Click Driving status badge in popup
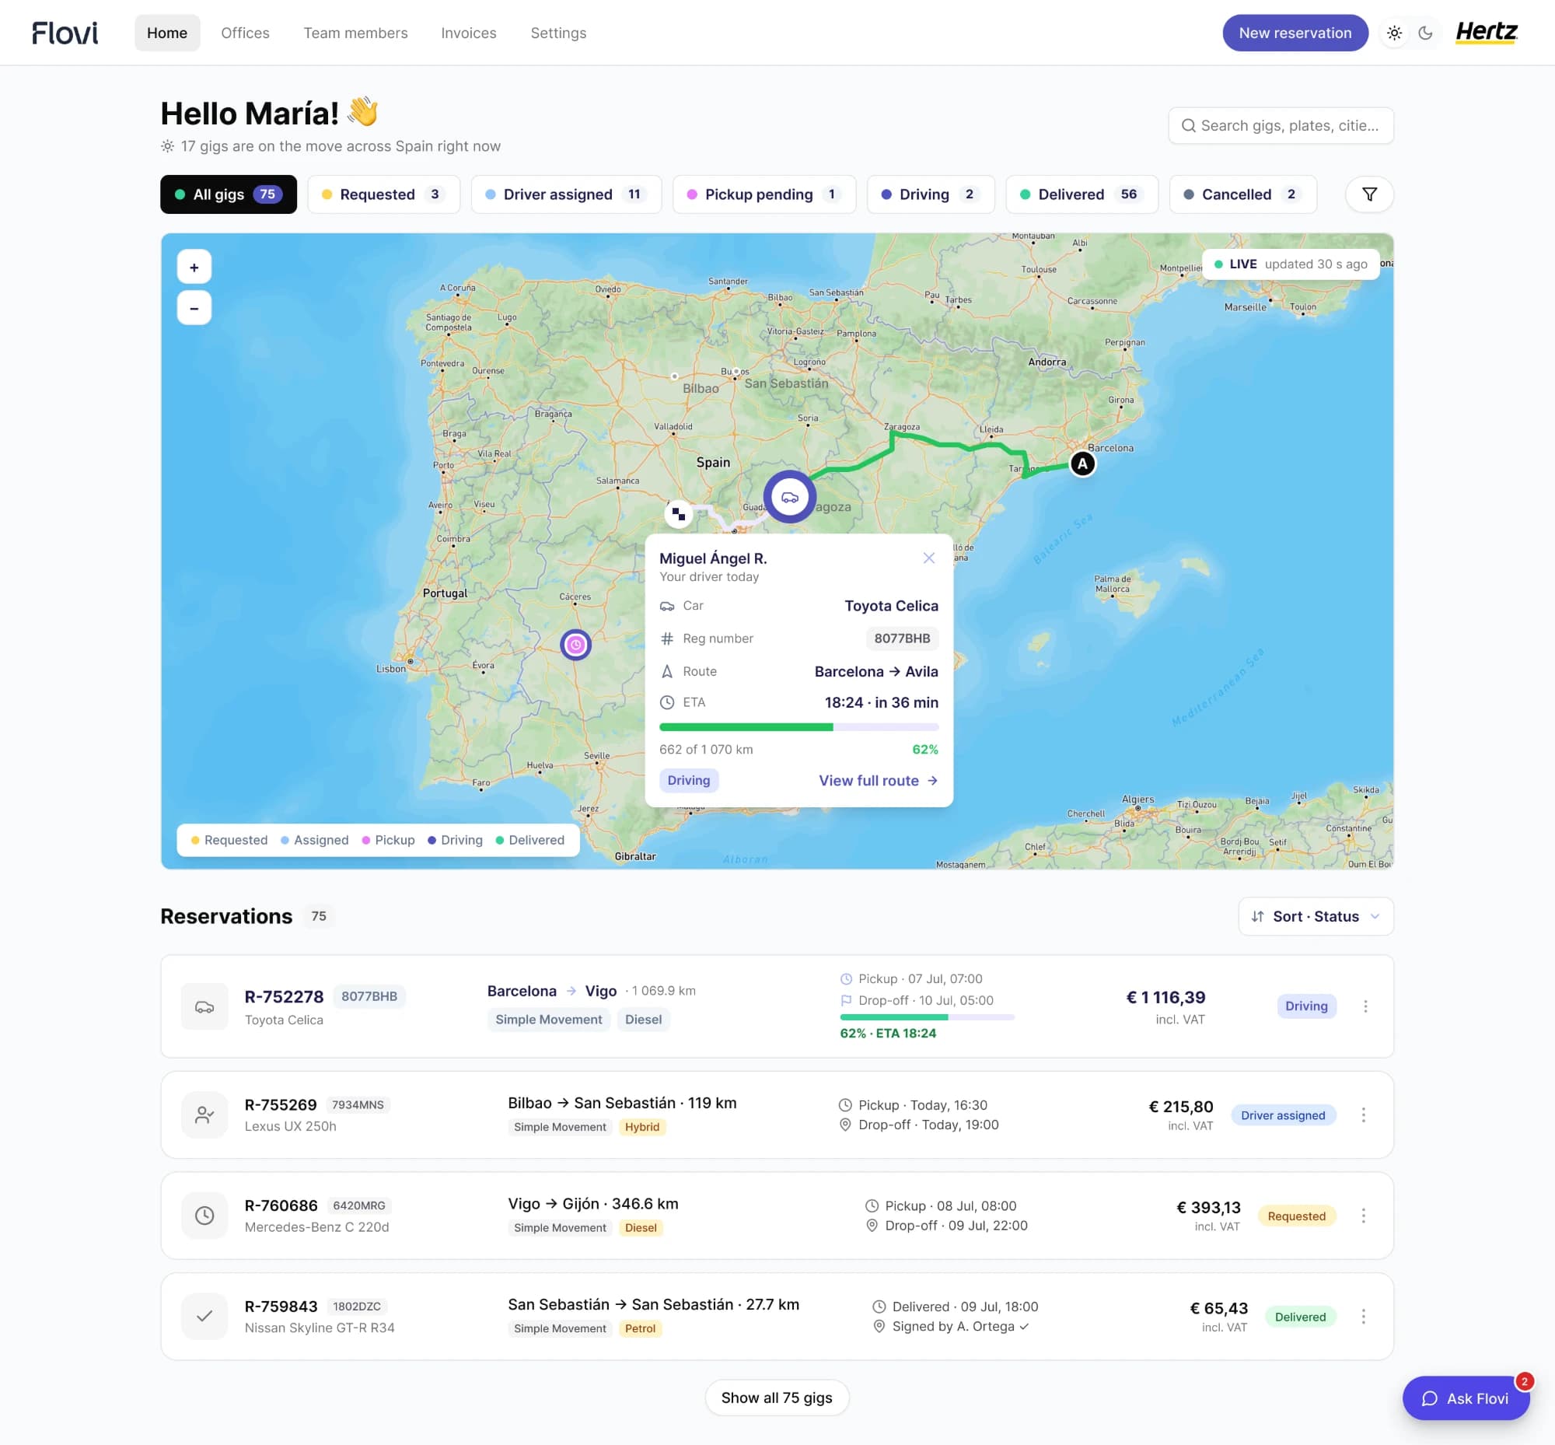The image size is (1555, 1445). click(689, 780)
